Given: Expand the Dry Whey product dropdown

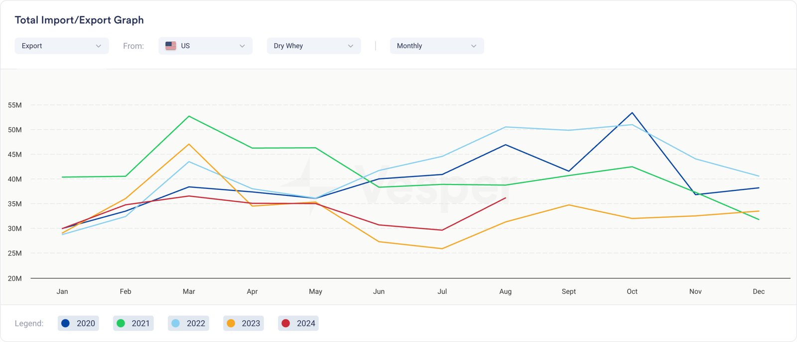Looking at the screenshot, I should (313, 46).
